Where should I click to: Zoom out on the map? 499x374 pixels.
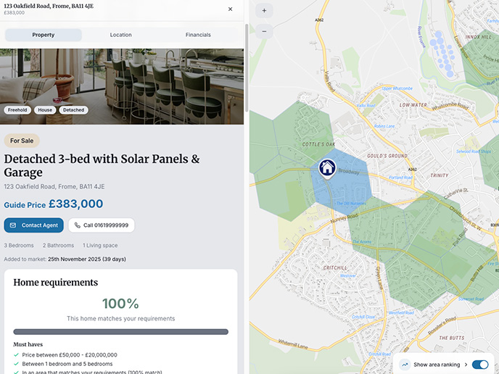[264, 31]
